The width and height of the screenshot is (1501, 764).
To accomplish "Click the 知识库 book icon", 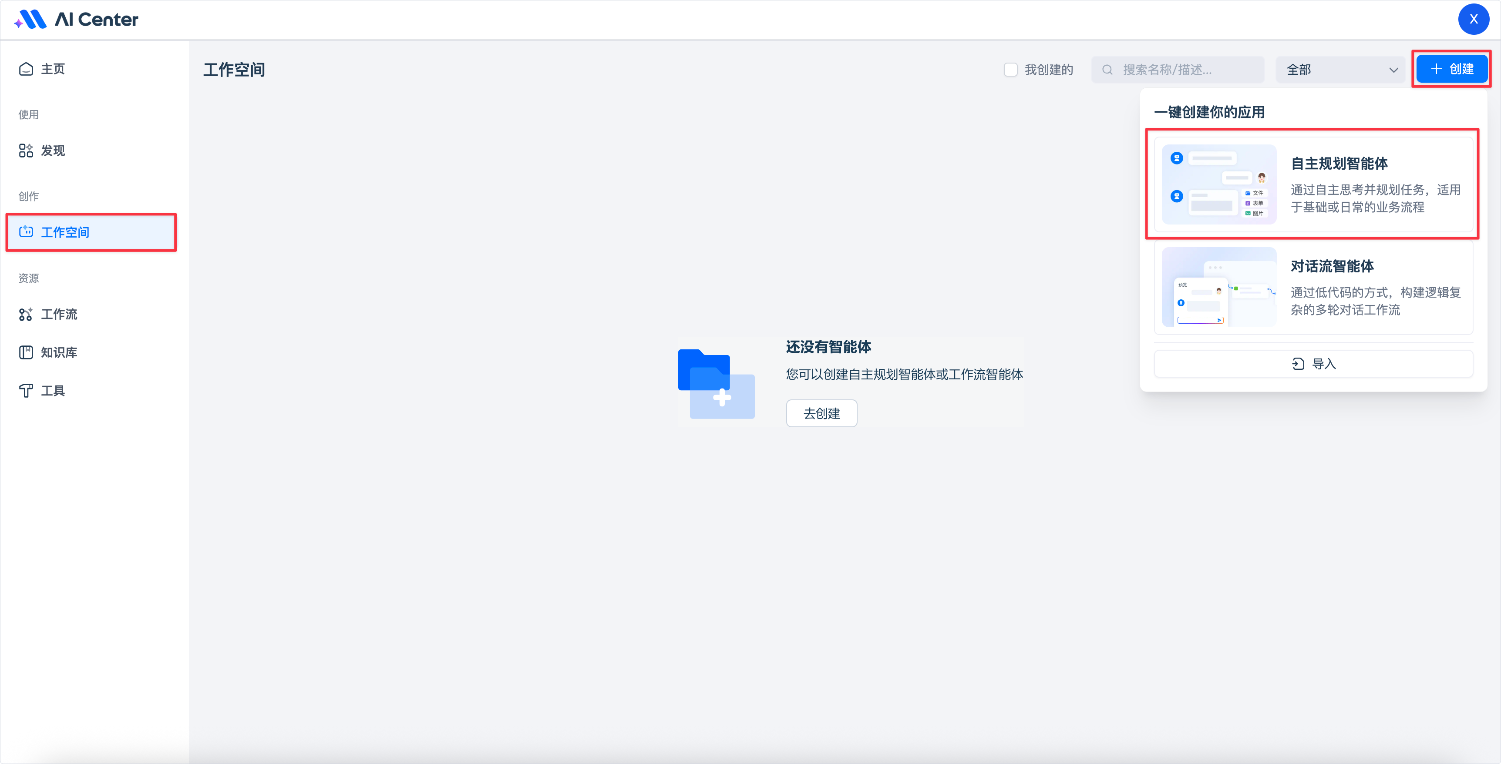I will point(26,352).
